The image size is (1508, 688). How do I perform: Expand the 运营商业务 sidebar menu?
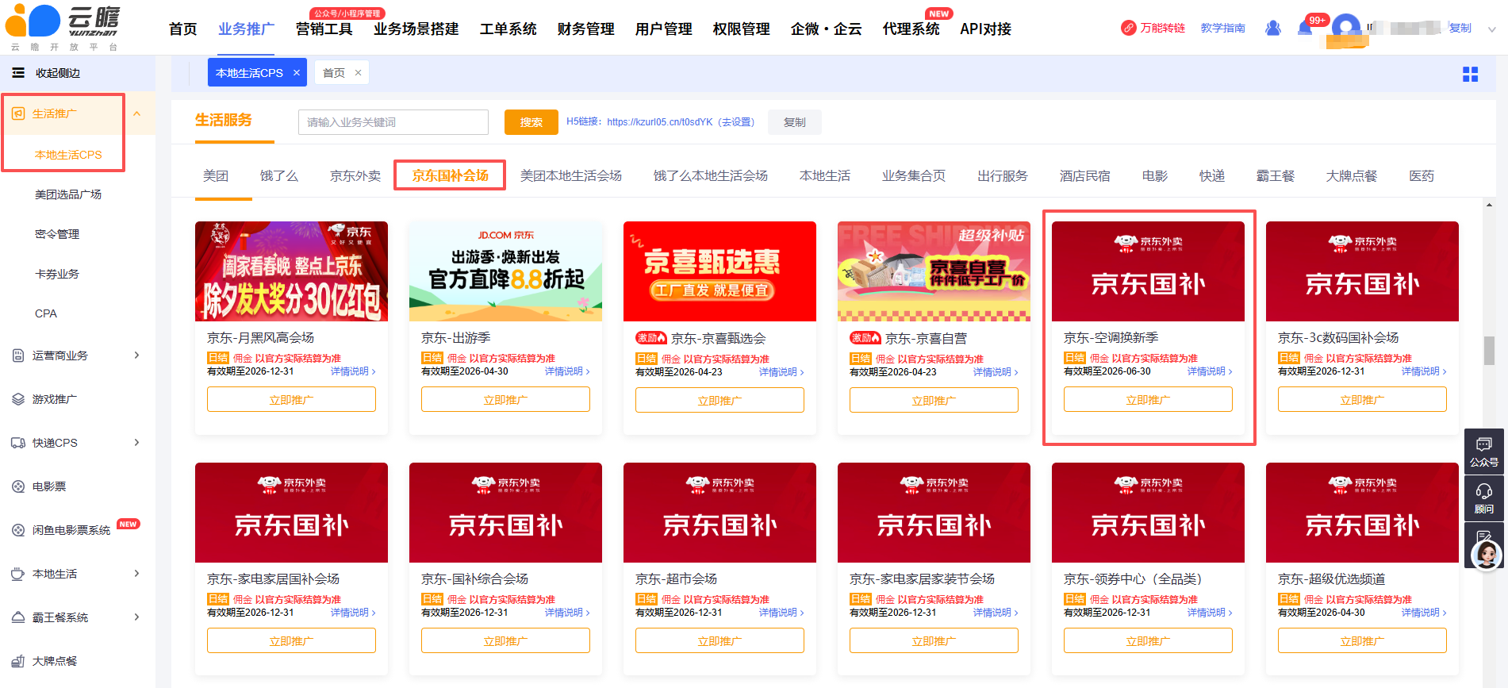click(x=136, y=356)
